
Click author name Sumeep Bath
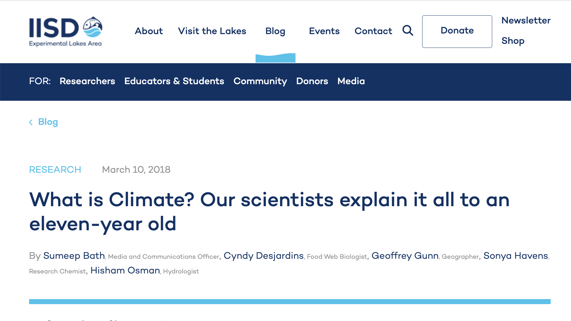pyautogui.click(x=74, y=256)
